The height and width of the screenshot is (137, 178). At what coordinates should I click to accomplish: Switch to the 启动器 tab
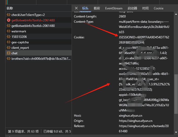tap(132, 8)
